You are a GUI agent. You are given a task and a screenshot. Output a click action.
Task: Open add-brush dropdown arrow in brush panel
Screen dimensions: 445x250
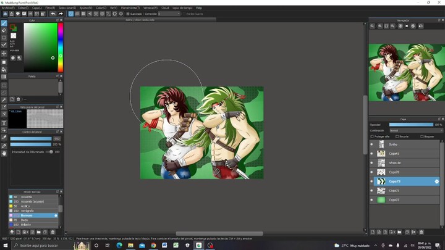coord(27,232)
